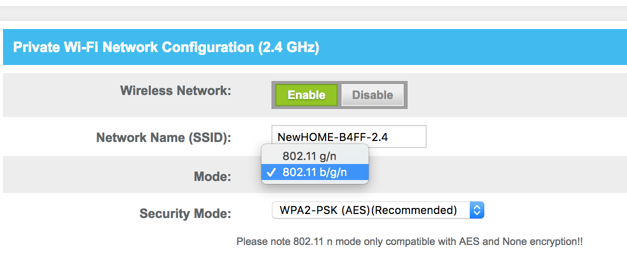Image resolution: width=627 pixels, height=270 pixels.
Task: Click the gray bar above the blue header
Action: (313, 13)
